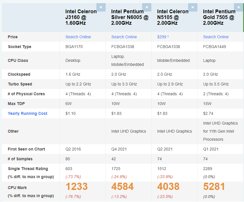
Task: Click the $299 price for Celeron N5105
Action: tap(161, 37)
